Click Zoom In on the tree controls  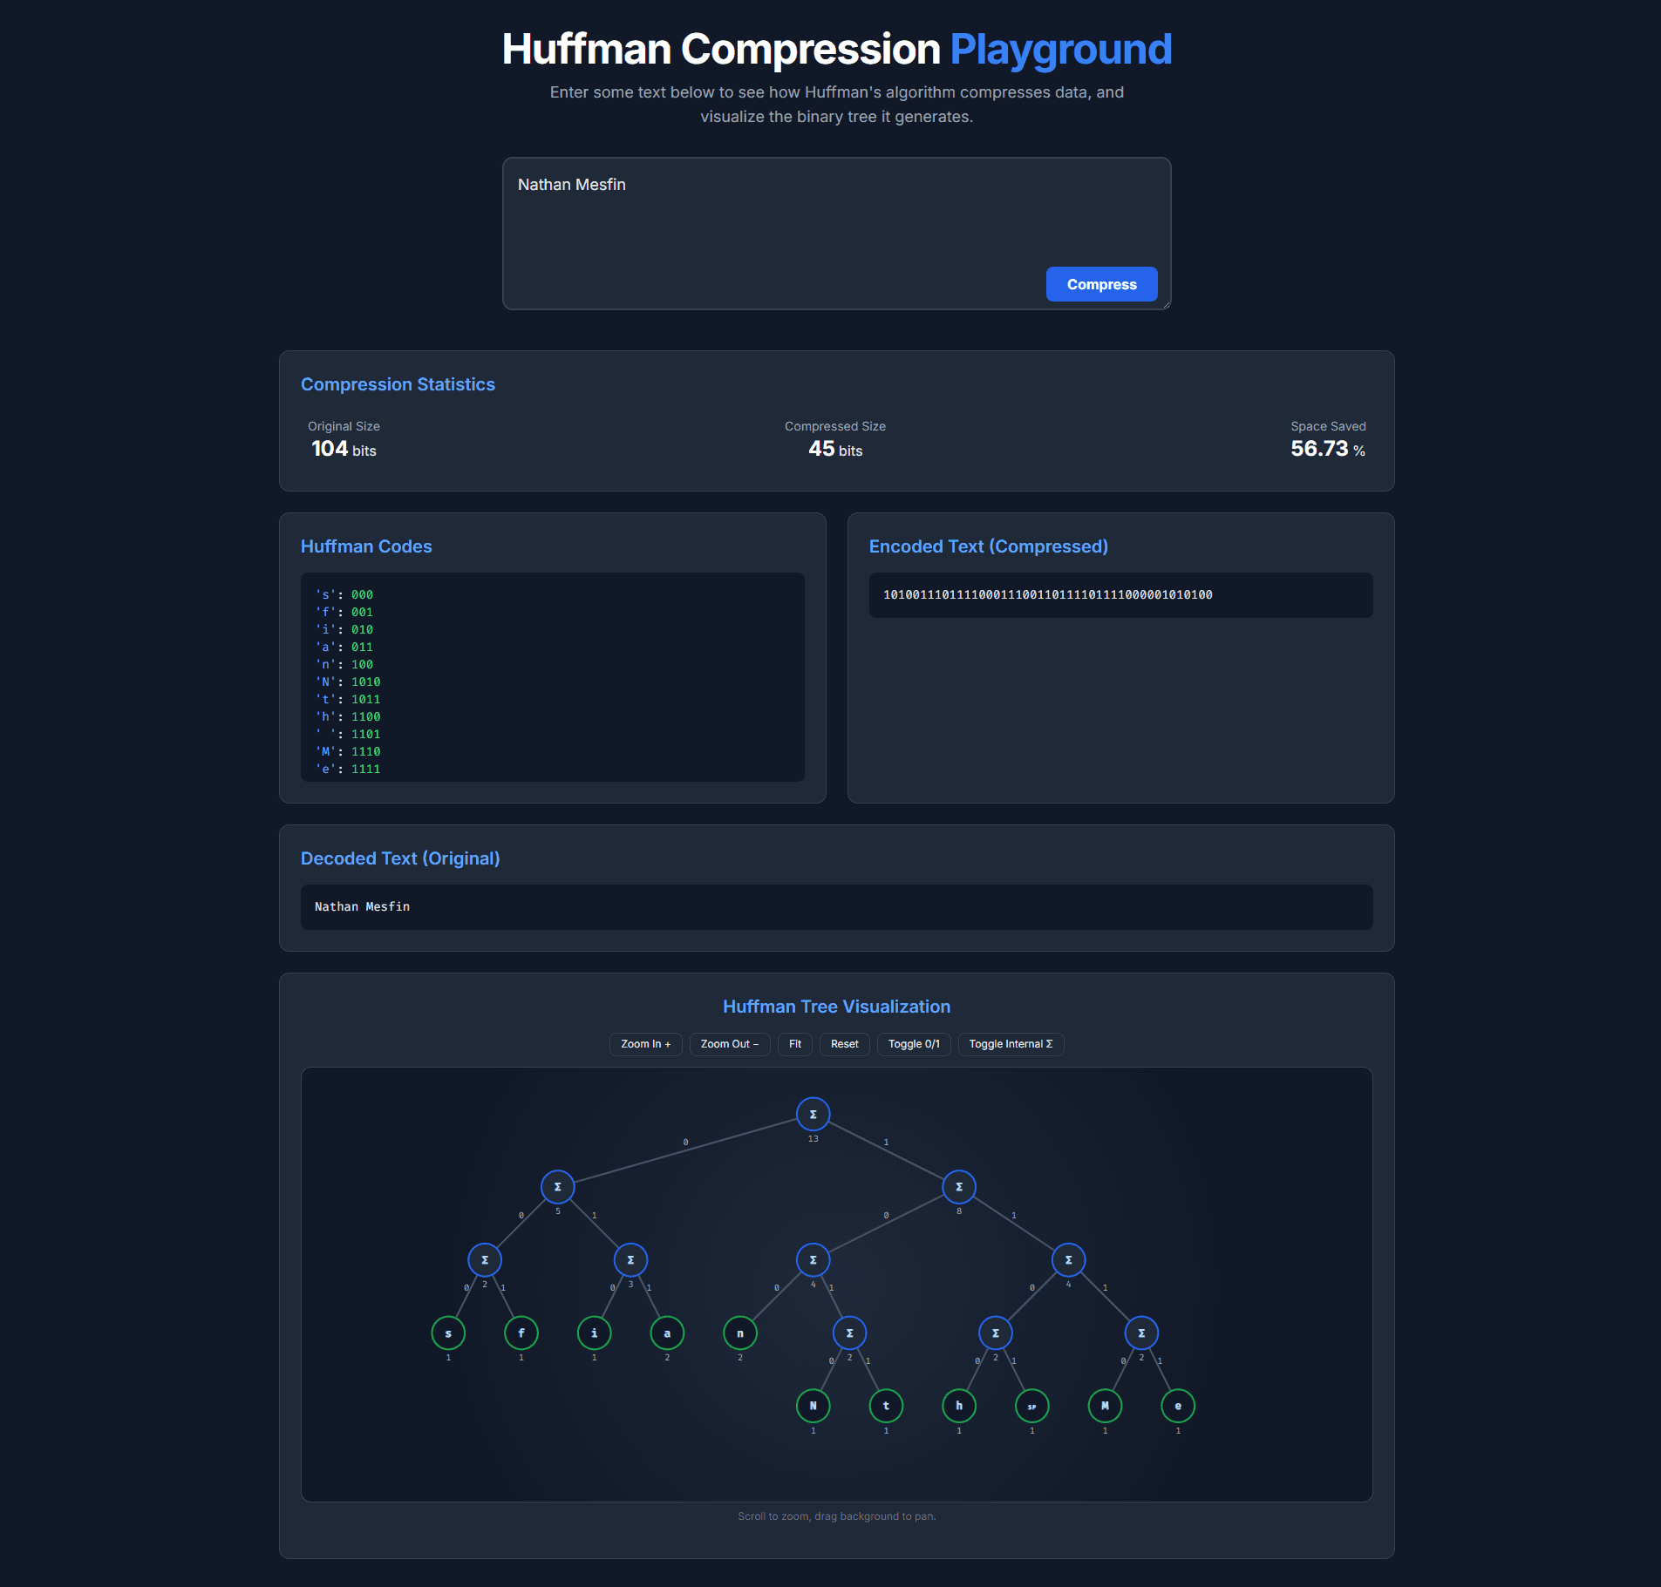645,1044
